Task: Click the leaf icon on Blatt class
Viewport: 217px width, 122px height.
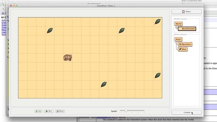Action: [x=180, y=49]
